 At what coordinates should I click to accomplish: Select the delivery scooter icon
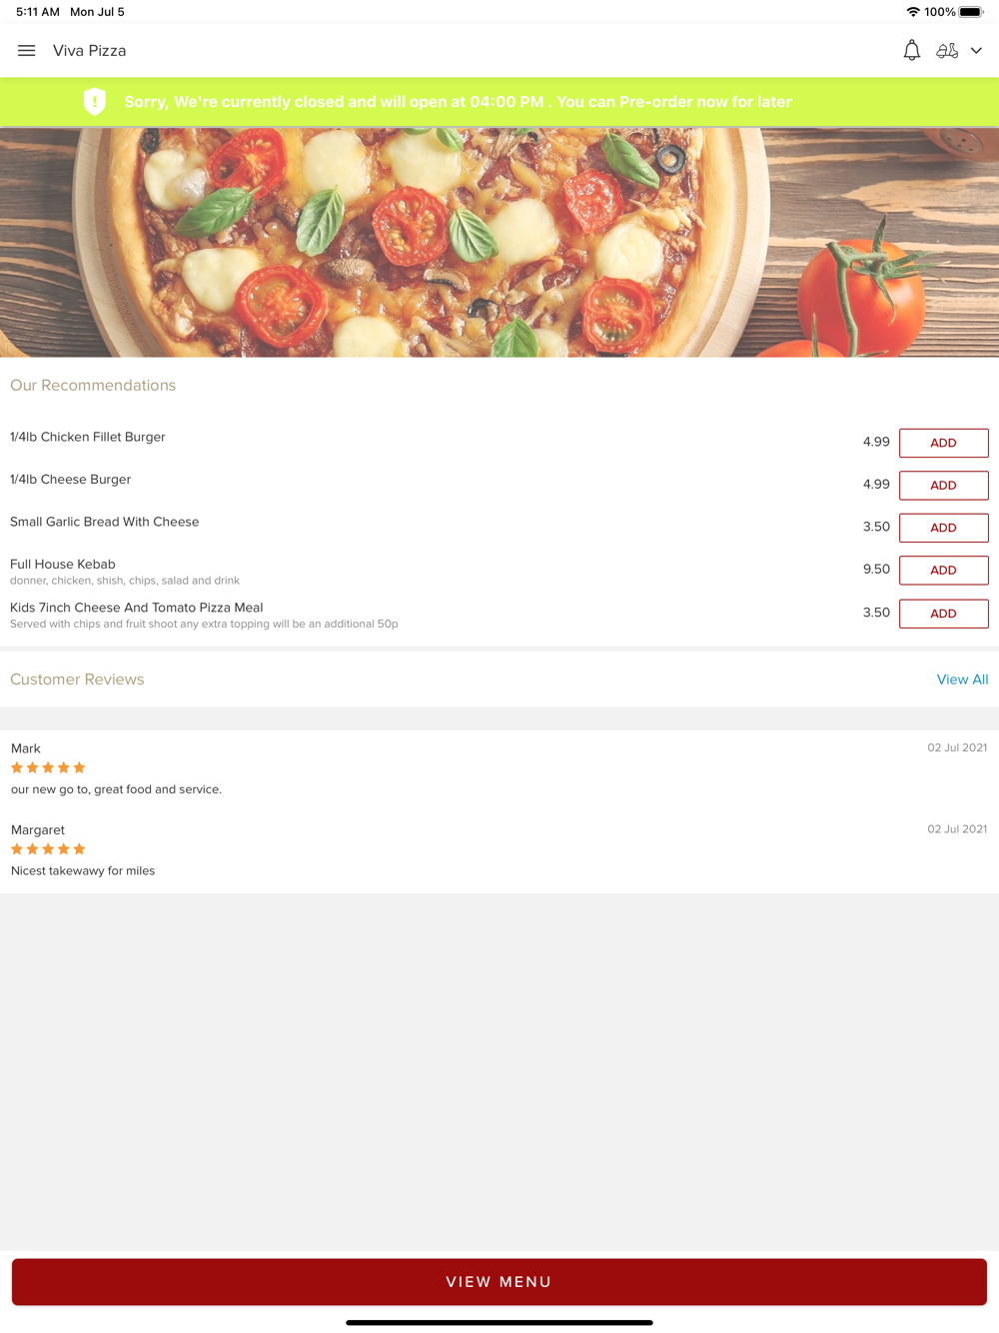(x=947, y=50)
